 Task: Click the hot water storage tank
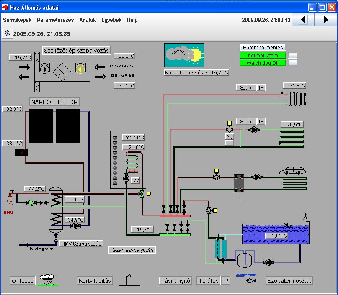point(56,210)
